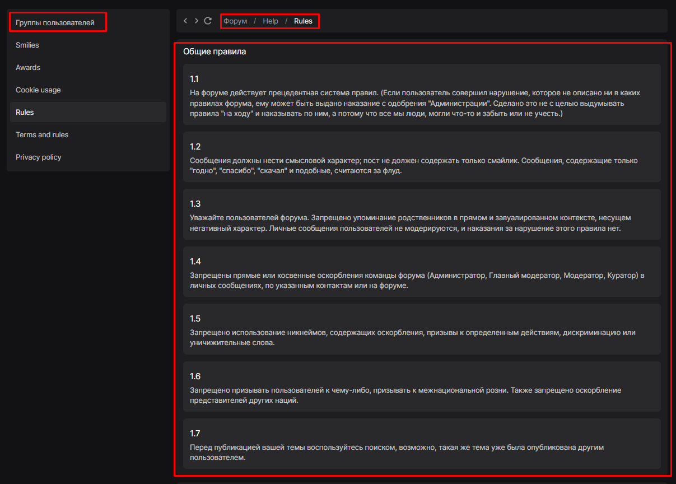Select rule 1.7 about using search
Viewport: 676px width, 484px height.
coord(422,444)
